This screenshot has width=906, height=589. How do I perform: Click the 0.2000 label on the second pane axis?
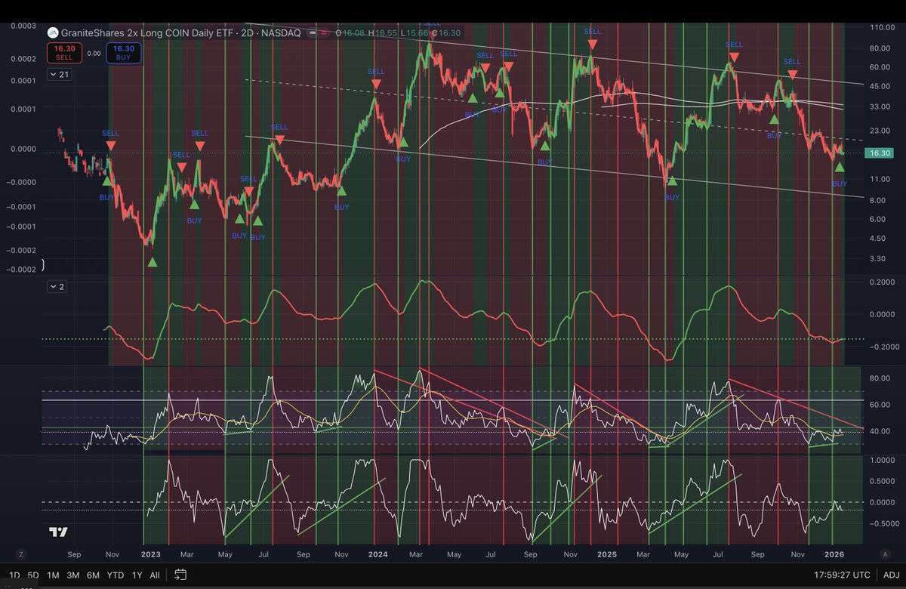(x=882, y=282)
